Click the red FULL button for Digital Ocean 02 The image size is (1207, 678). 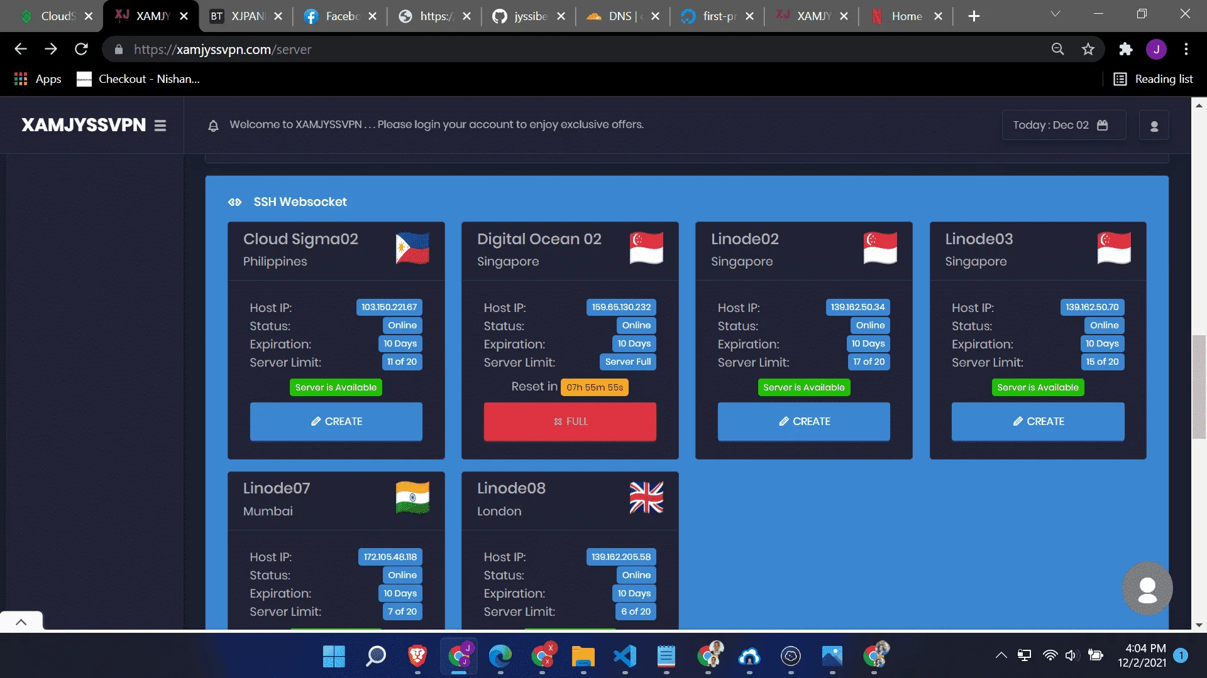pyautogui.click(x=570, y=421)
